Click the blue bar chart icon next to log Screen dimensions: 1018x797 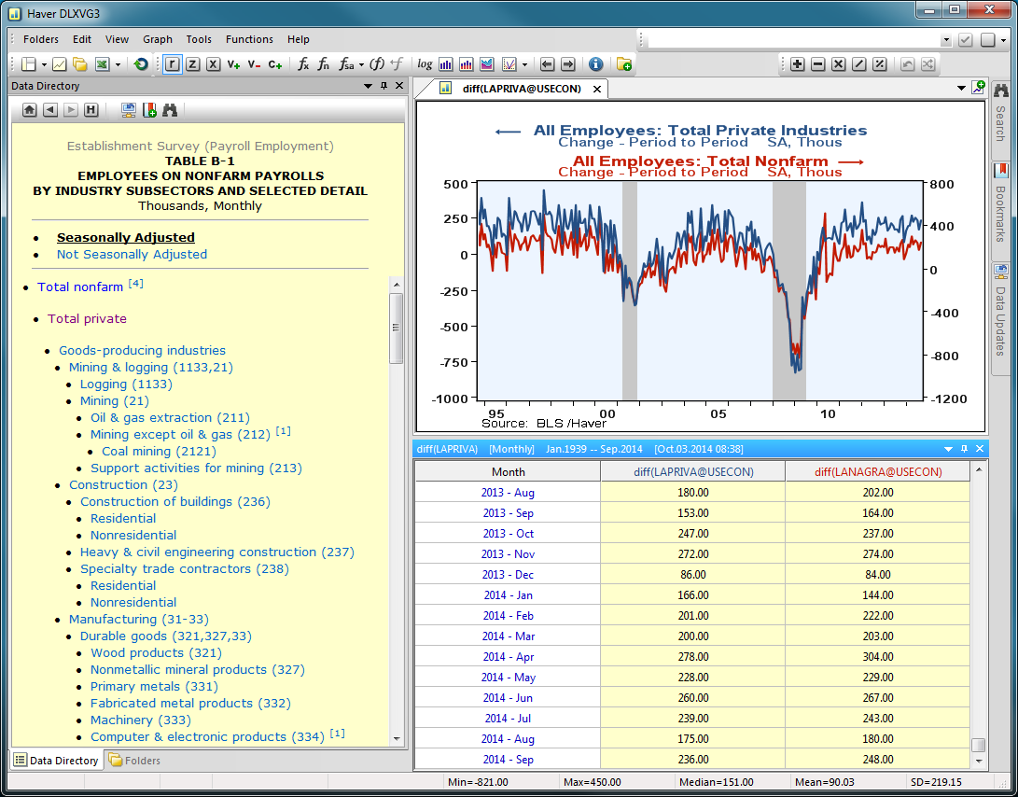coord(446,64)
